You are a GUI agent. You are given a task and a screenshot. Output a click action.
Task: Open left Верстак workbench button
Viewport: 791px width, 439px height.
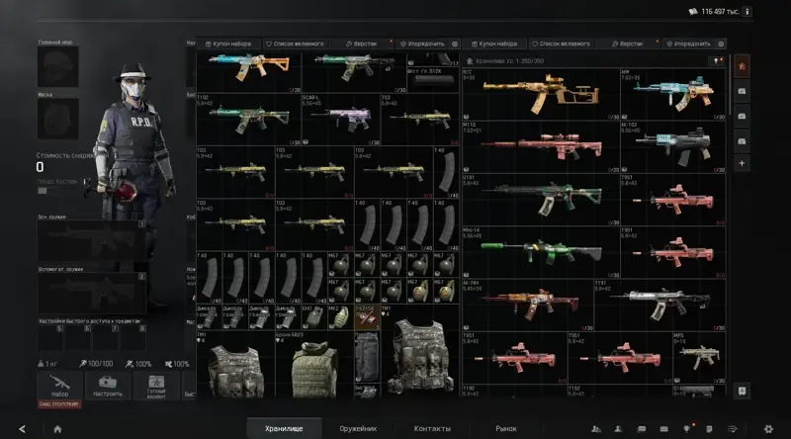pos(362,44)
